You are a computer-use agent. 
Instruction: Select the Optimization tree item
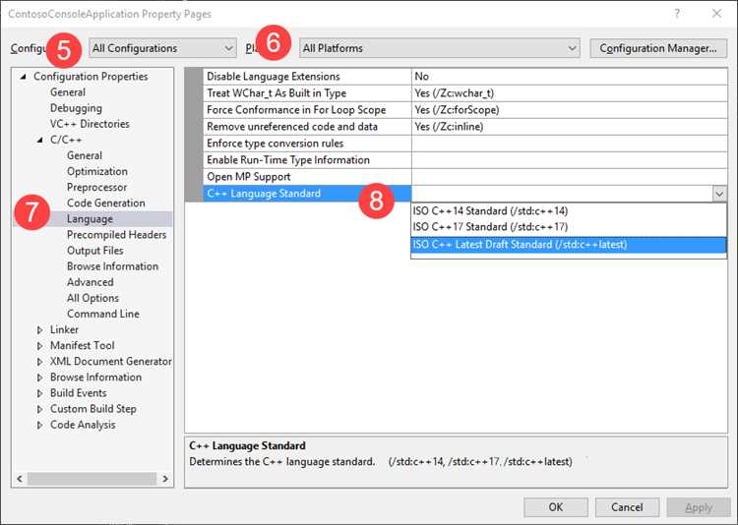(97, 171)
